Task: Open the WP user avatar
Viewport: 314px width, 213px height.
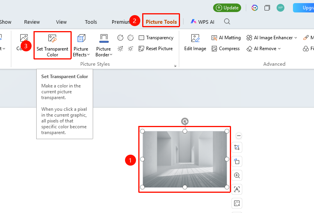Action: [x=280, y=8]
